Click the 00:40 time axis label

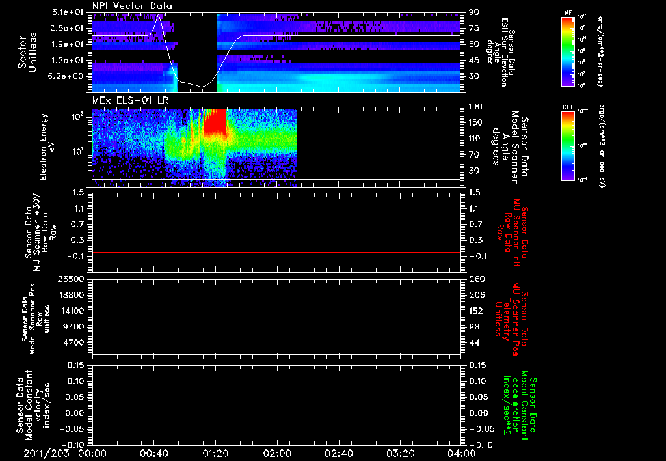tap(153, 453)
